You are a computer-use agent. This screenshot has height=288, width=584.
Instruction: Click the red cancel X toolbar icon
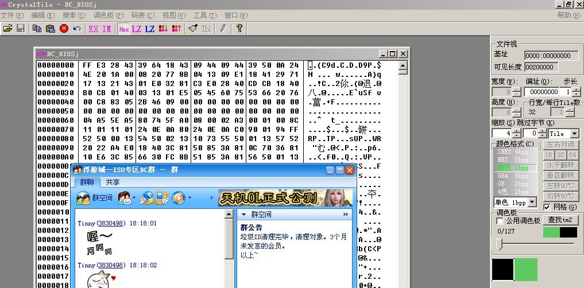pos(64,28)
